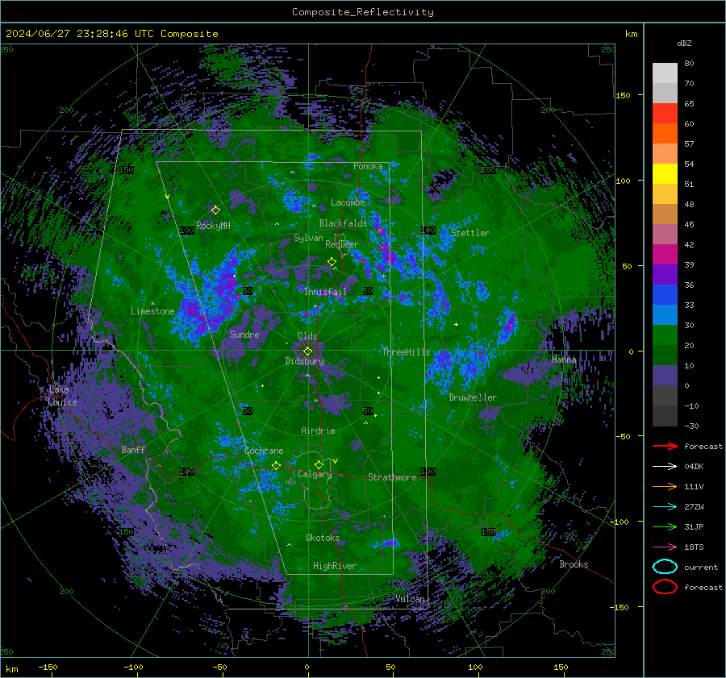Screen dimensions: 726x678
Task: Select the yellow radar-center marker near Didsbury
Action: 307,351
